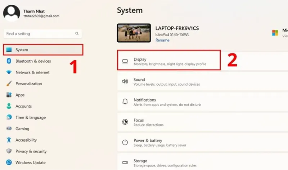Click the Find a setting search box
The height and width of the screenshot is (170, 288).
(42, 33)
